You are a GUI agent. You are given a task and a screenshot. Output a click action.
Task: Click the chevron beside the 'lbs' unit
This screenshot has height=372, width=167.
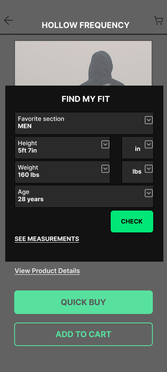(149, 169)
